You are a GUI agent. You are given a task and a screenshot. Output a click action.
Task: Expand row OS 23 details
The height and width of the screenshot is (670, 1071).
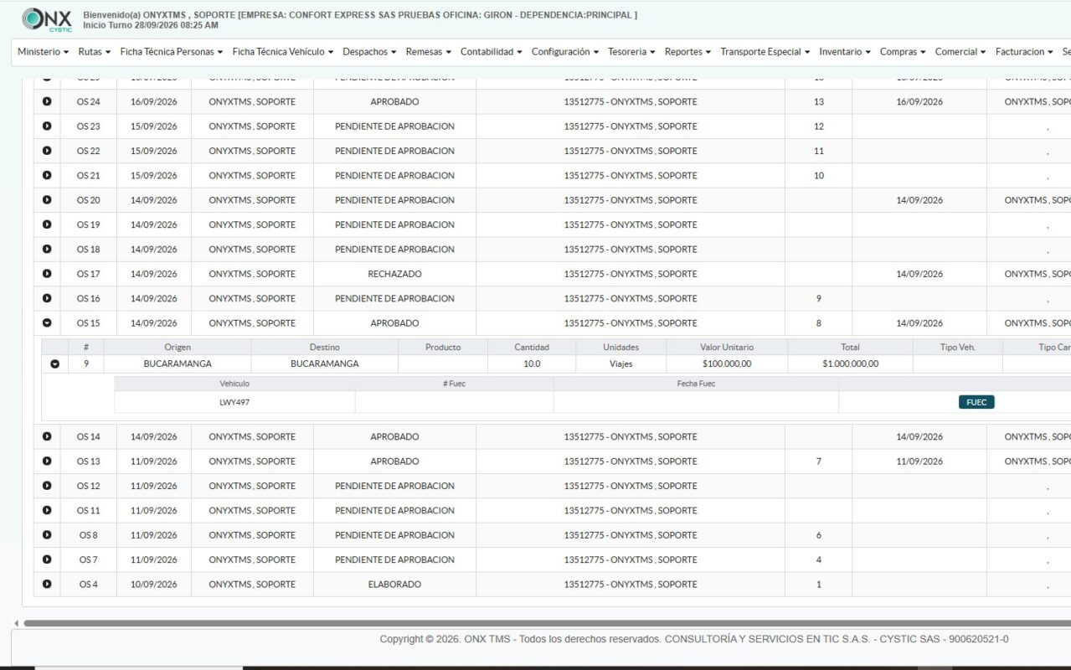coord(47,126)
